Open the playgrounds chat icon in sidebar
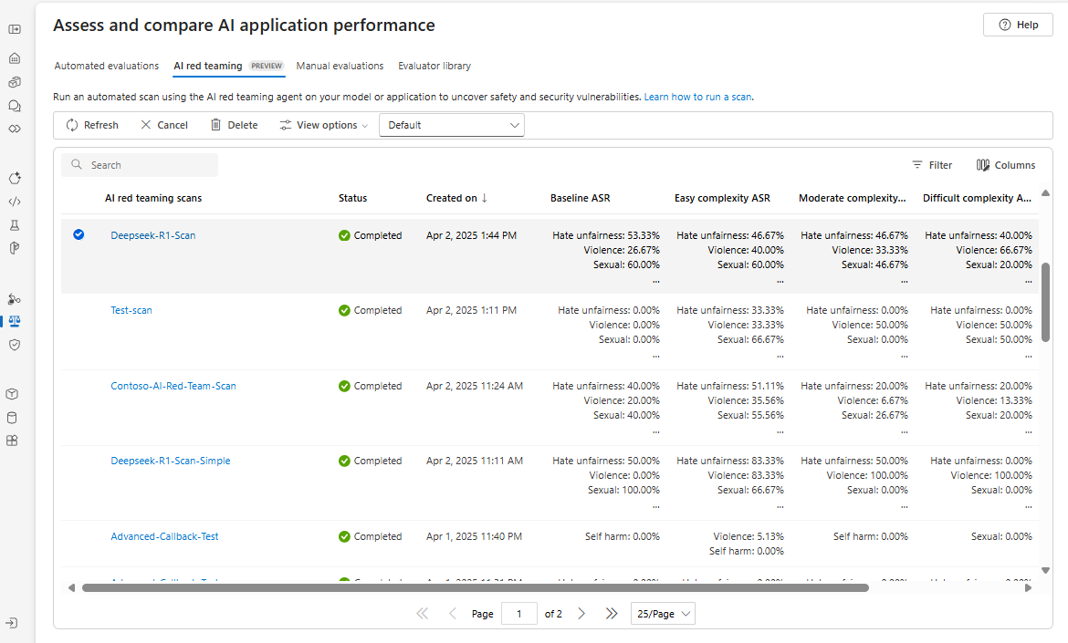The height and width of the screenshot is (643, 1068). pos(15,106)
